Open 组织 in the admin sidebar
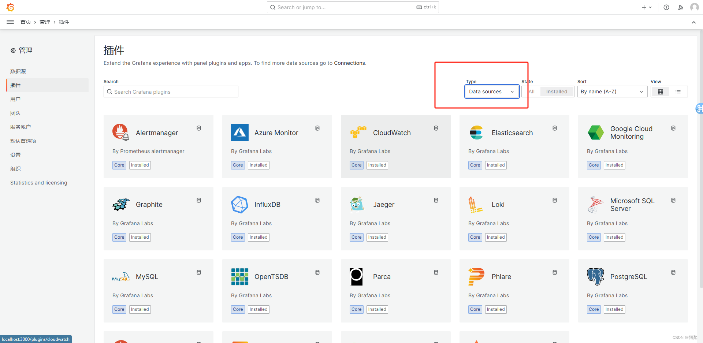 click(x=15, y=169)
